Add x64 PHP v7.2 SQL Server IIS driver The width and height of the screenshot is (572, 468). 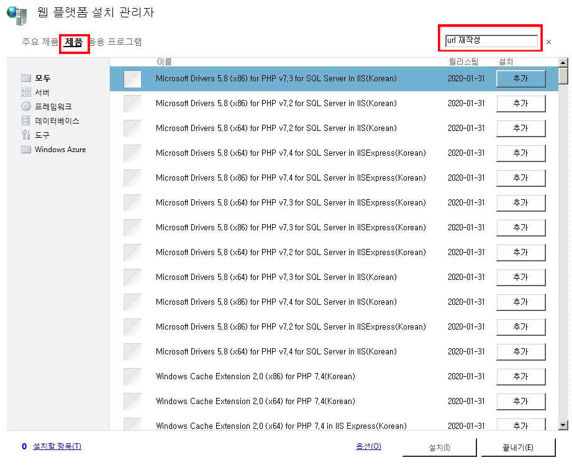tap(521, 128)
